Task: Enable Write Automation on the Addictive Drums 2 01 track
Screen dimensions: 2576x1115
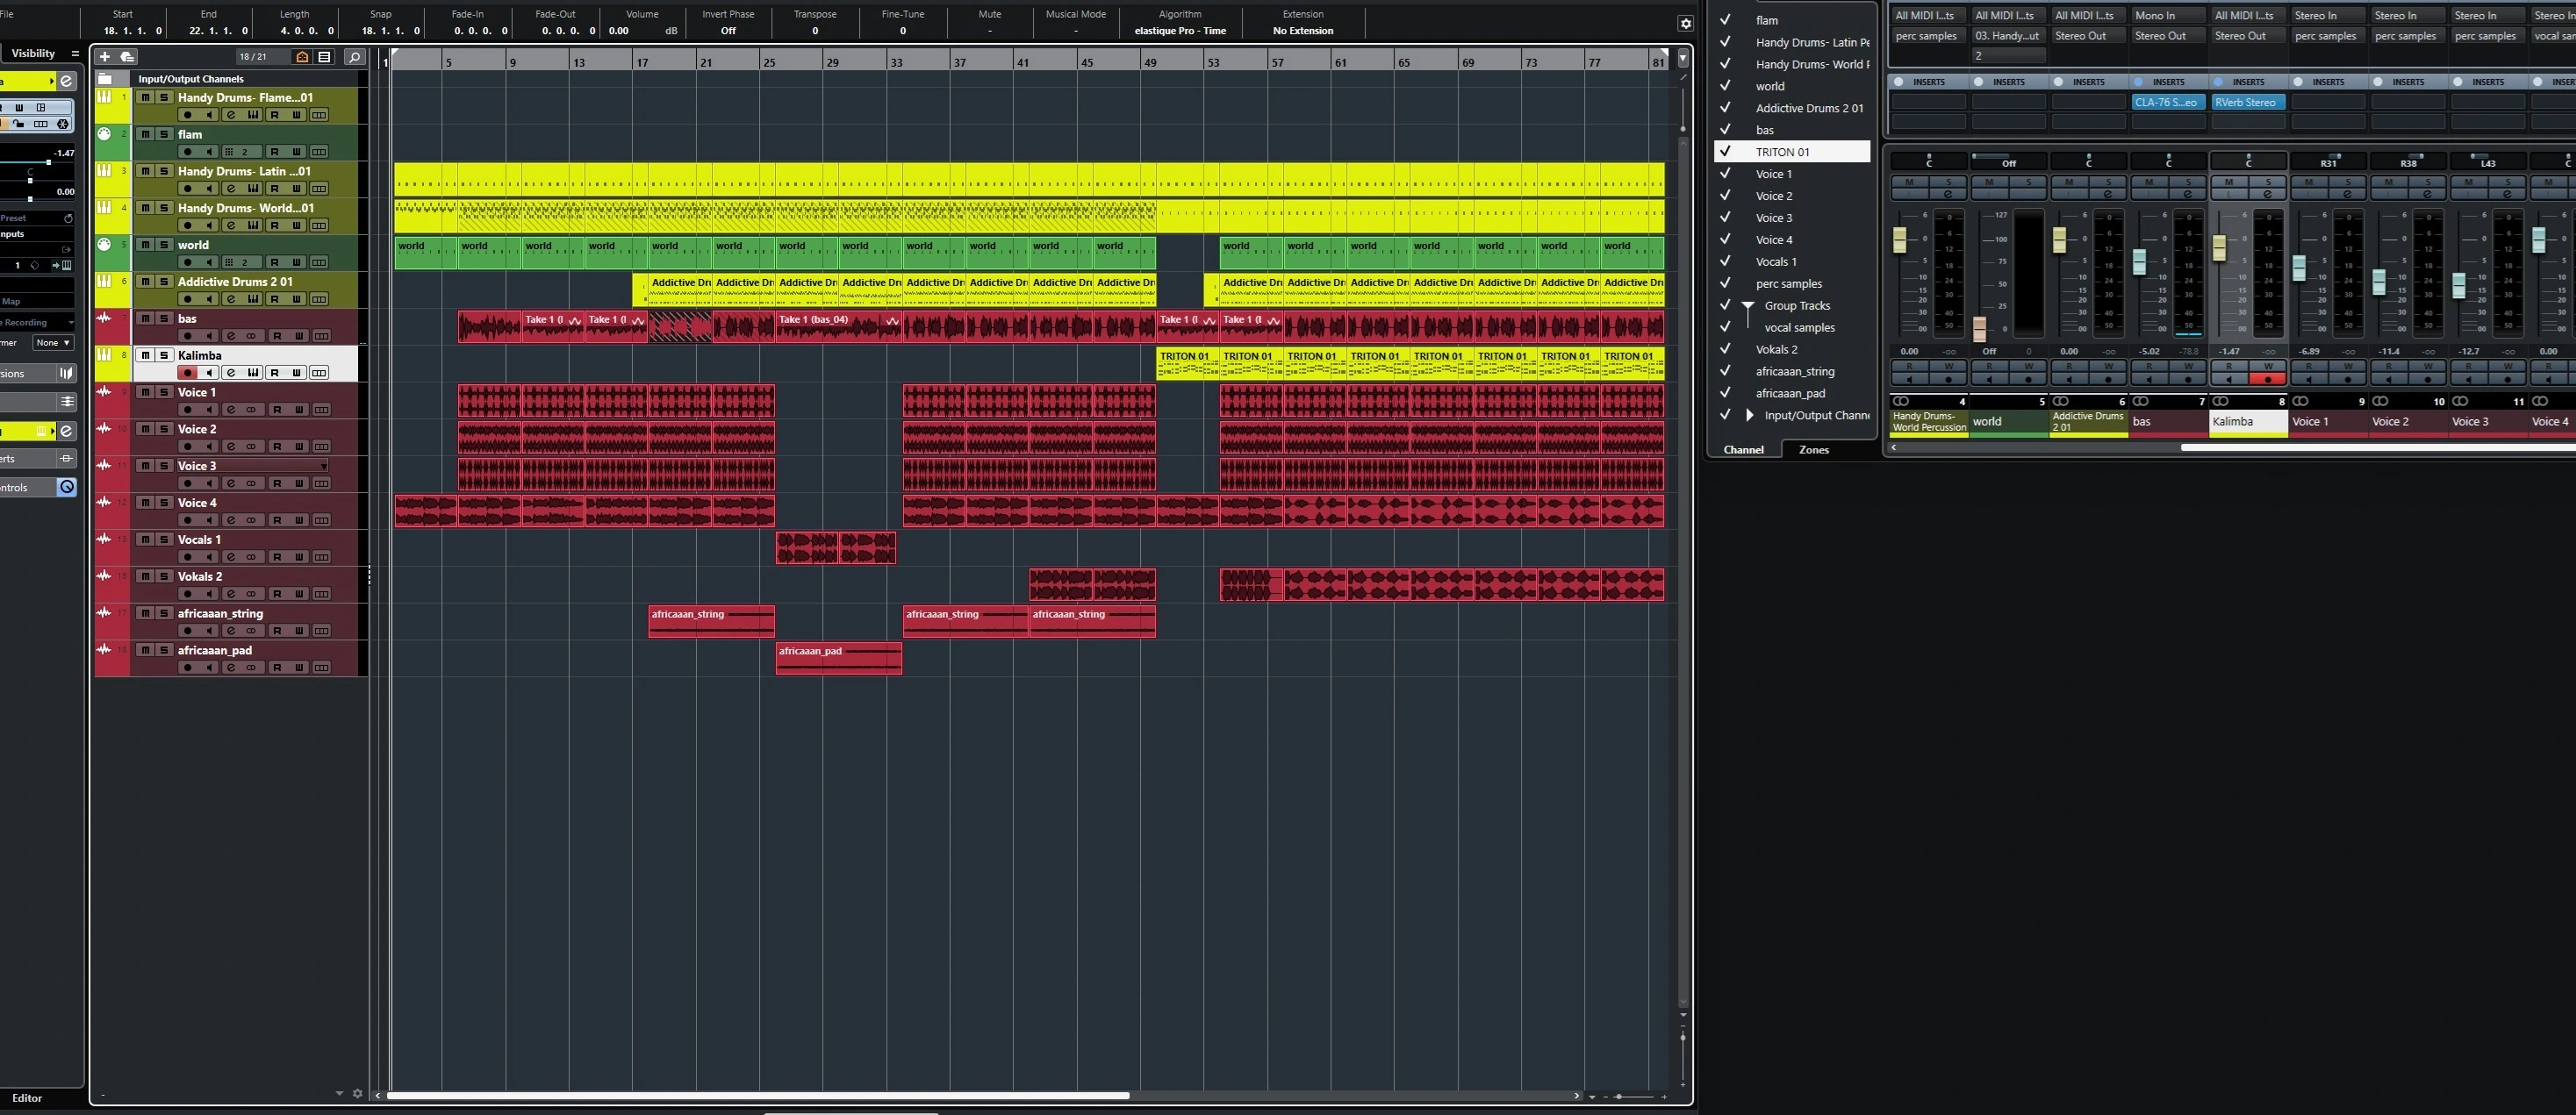Action: click(297, 299)
